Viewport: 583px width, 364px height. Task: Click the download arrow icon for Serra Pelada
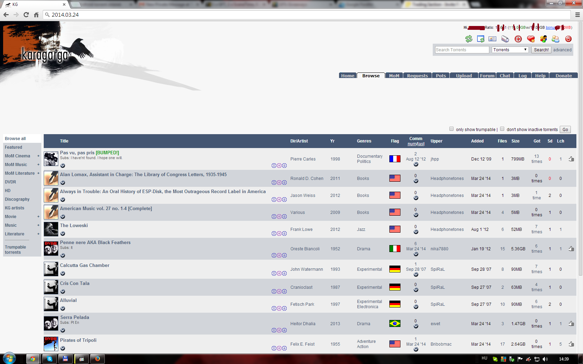284,330
